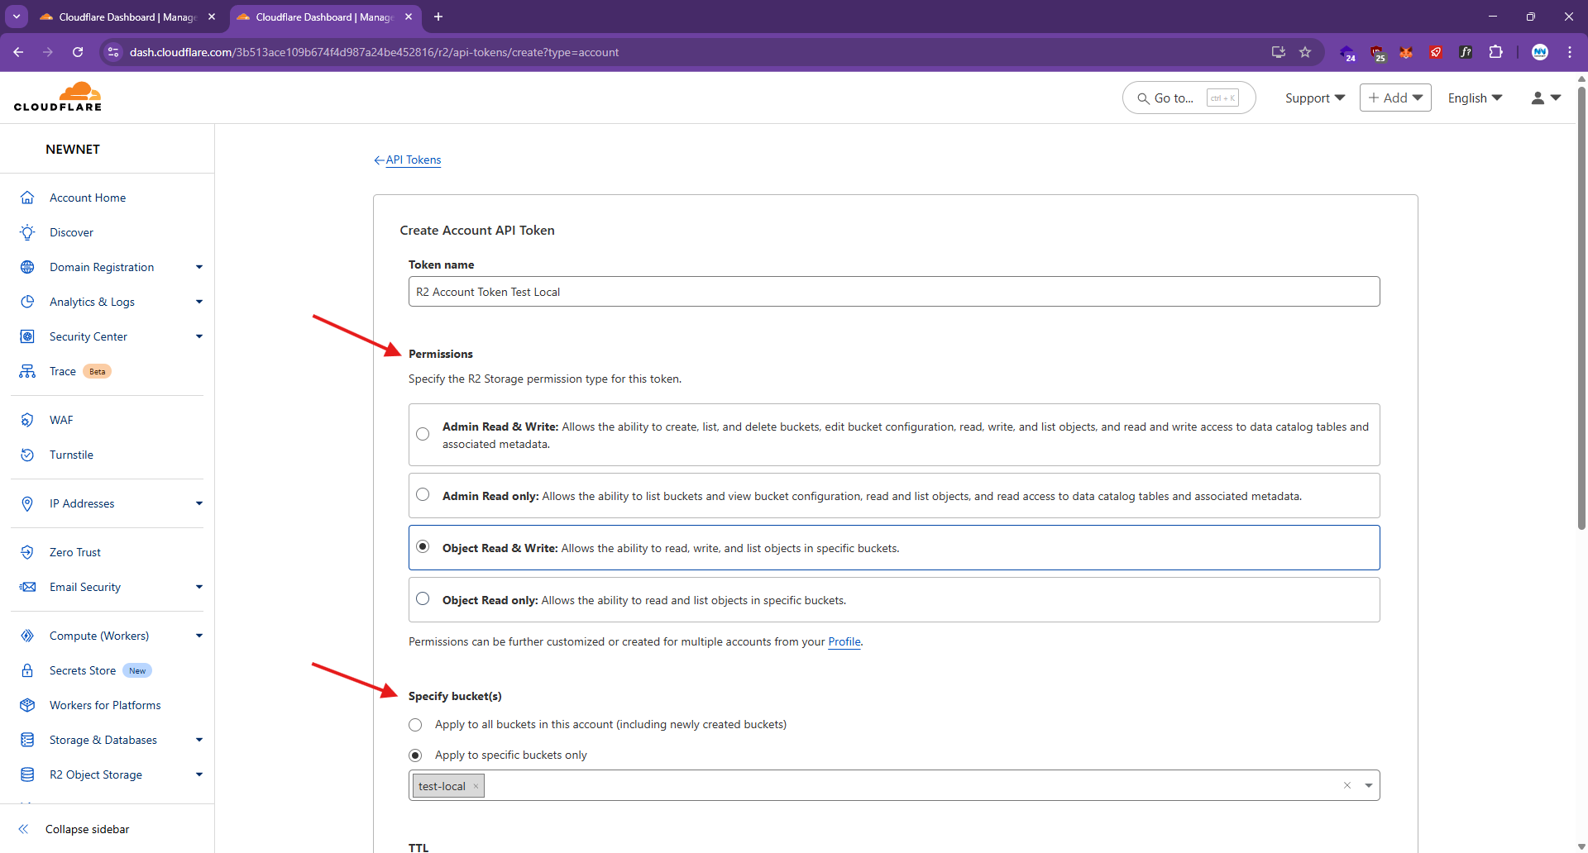Click the Token name input field
Viewport: 1588px width, 853px height.
click(894, 292)
